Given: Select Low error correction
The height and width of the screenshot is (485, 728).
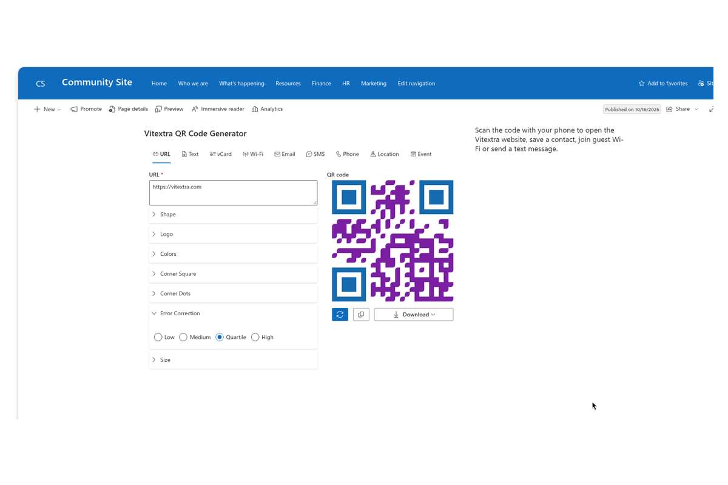Looking at the screenshot, I should (x=158, y=337).
